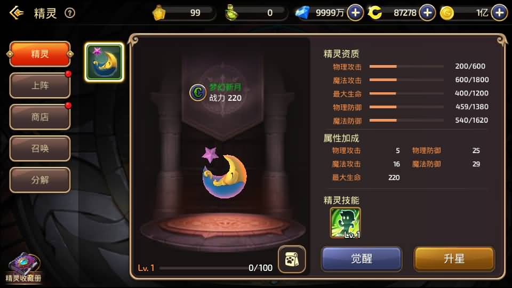This screenshot has height=288, width=512.
Task: Open the 上阵 tab
Action: click(x=40, y=85)
